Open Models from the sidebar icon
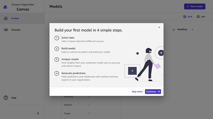 (6, 19)
